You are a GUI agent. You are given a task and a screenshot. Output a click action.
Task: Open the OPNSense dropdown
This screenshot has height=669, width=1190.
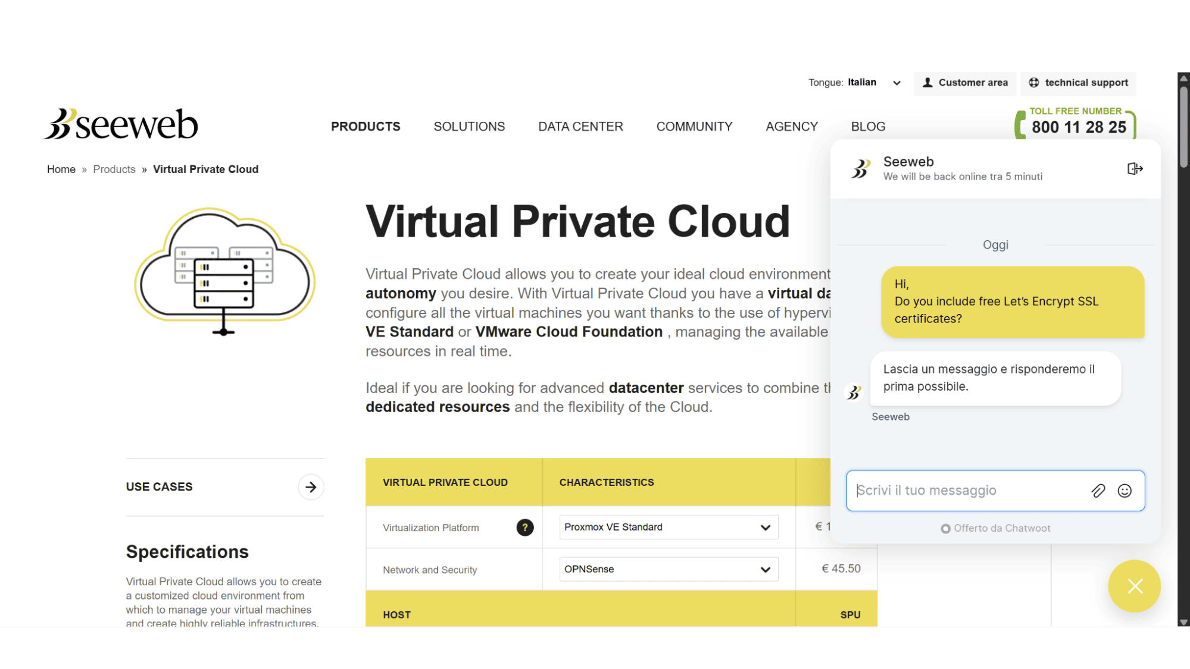click(x=669, y=569)
